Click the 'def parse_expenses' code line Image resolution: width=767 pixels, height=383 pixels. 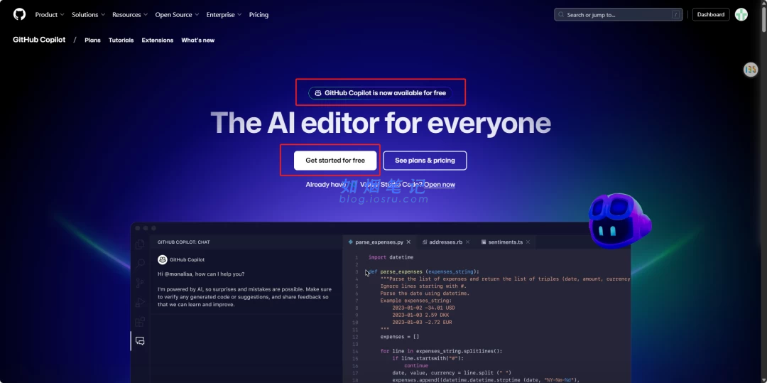coord(423,271)
